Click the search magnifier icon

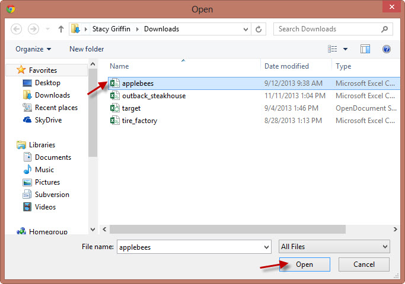[x=385, y=29]
